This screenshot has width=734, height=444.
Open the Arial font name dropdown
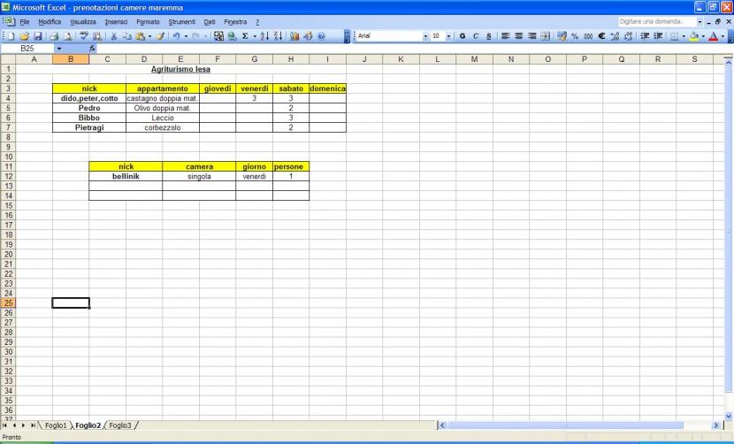coord(425,36)
